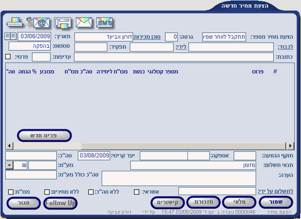Click the תוקף ההצעה validity field
Viewport: 301px width, 219px height.
pyautogui.click(x=245, y=155)
